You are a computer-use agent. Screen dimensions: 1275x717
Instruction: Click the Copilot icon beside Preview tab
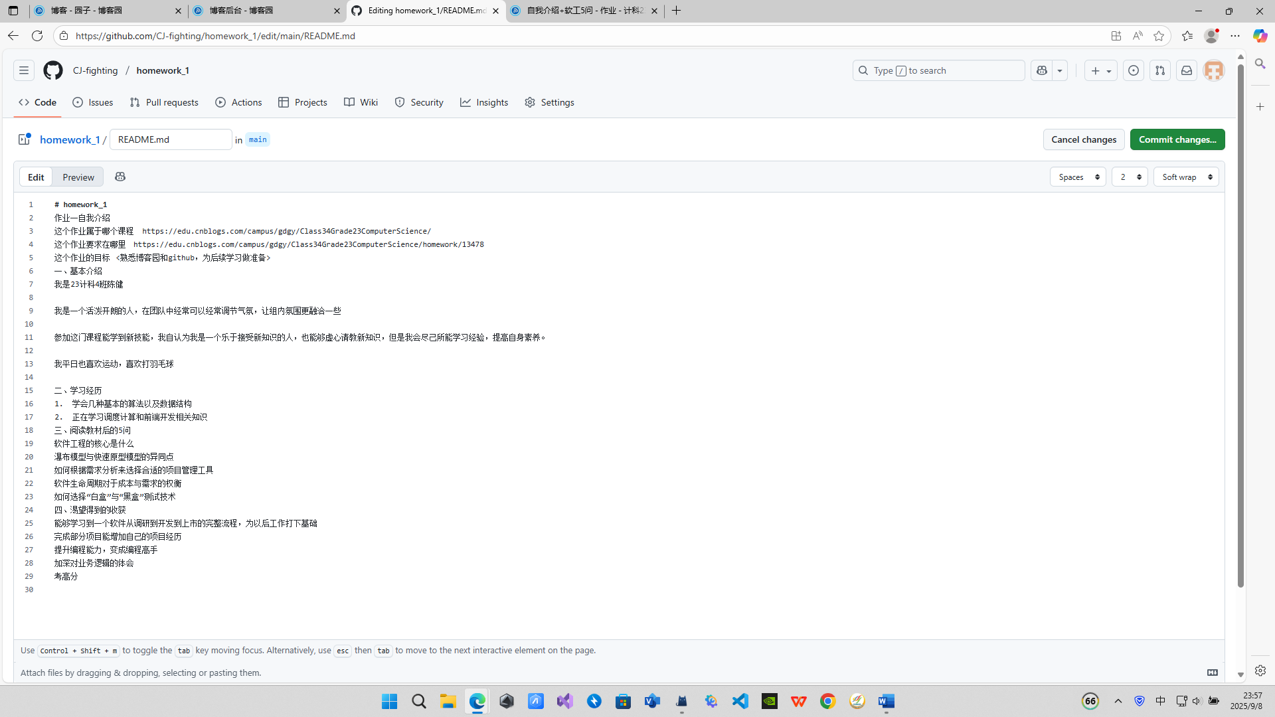click(x=120, y=177)
